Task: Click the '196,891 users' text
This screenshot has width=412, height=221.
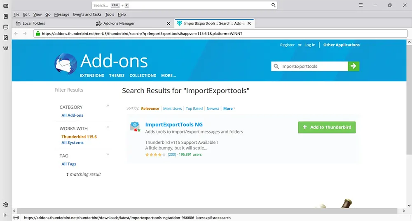Action: tap(190, 154)
